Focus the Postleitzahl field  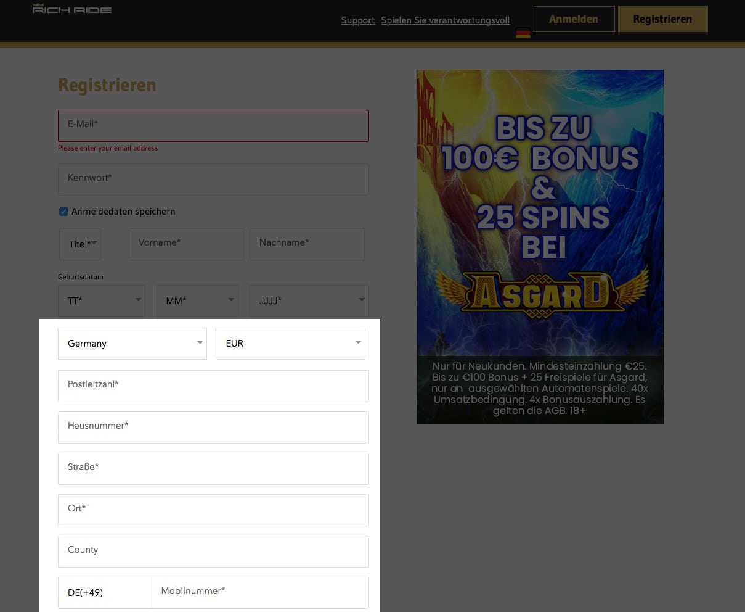click(x=213, y=386)
